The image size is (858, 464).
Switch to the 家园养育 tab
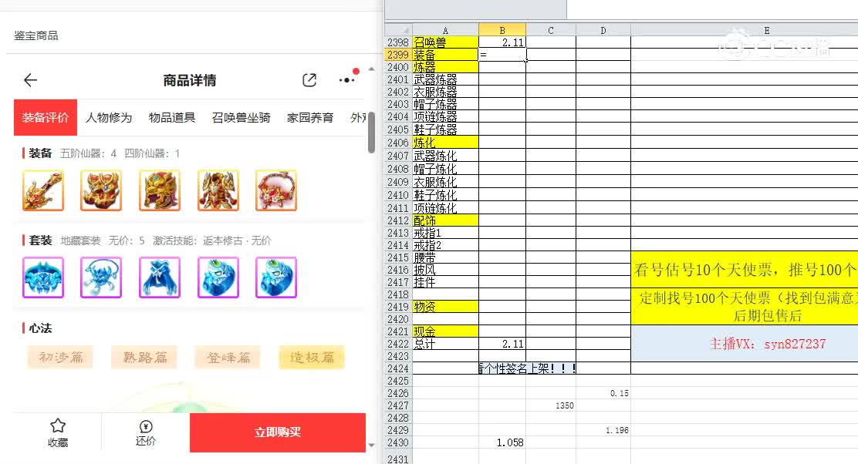(310, 117)
